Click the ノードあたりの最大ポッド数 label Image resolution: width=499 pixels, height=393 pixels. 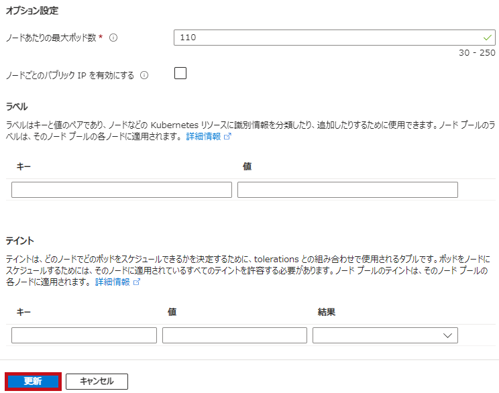(51, 38)
